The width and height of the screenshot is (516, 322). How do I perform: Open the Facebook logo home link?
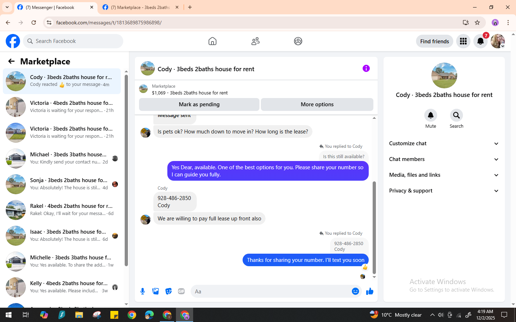click(x=13, y=41)
